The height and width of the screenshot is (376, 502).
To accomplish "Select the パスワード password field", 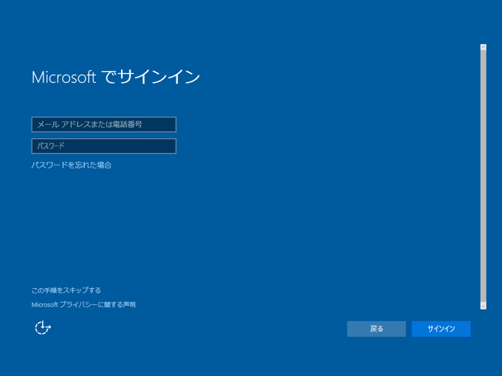I will click(x=104, y=146).
